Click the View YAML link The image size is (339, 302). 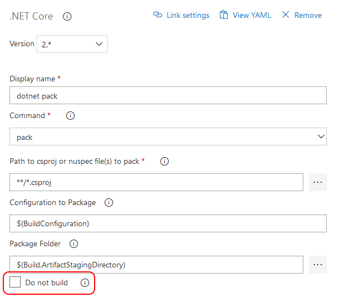[252, 15]
